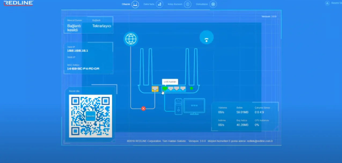Open the Kolay Kurulum wizard icon
Viewport: 342px width, 163px height.
pyautogui.click(x=187, y=4)
